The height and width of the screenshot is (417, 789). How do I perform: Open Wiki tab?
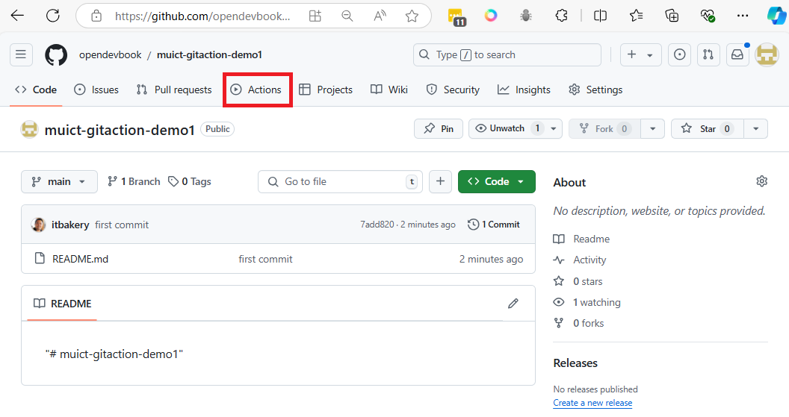(389, 90)
